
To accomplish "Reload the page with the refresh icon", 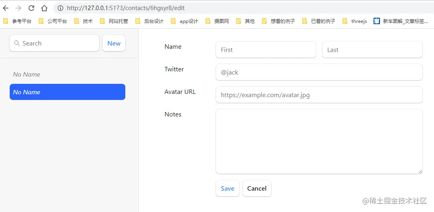I will coord(31,8).
